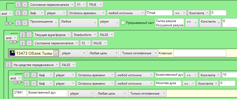Click the brace button on the Shadowform row
The image size is (237, 99).
(22, 35)
